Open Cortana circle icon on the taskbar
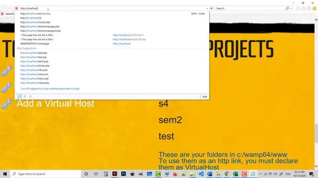The height and width of the screenshot is (178, 318). (86, 174)
